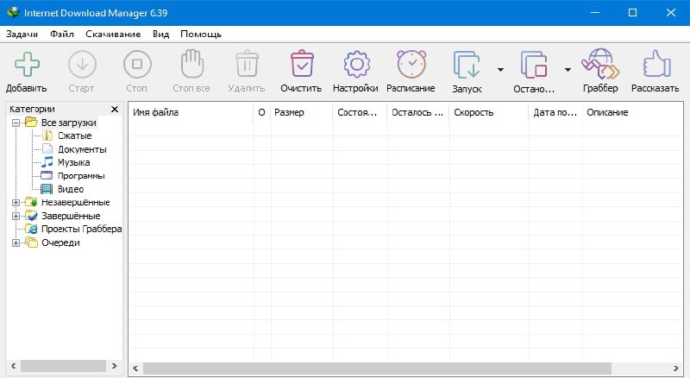The height and width of the screenshot is (378, 690).
Task: Launch the Граббер site grabber icon
Action: tap(600, 65)
